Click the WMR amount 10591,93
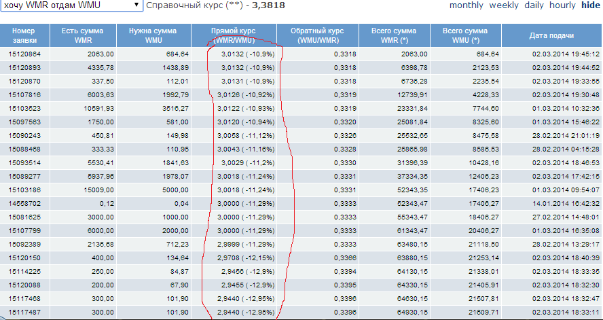This screenshot has width=603, height=320. [98, 109]
